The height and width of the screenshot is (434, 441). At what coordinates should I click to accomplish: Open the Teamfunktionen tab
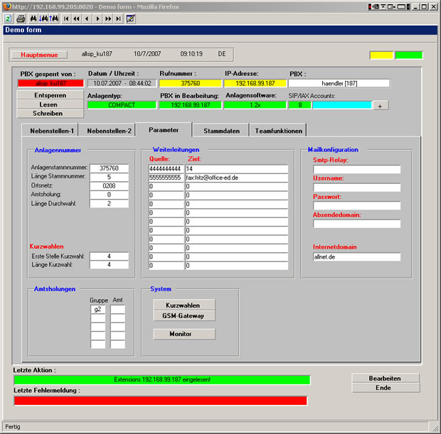[x=278, y=131]
